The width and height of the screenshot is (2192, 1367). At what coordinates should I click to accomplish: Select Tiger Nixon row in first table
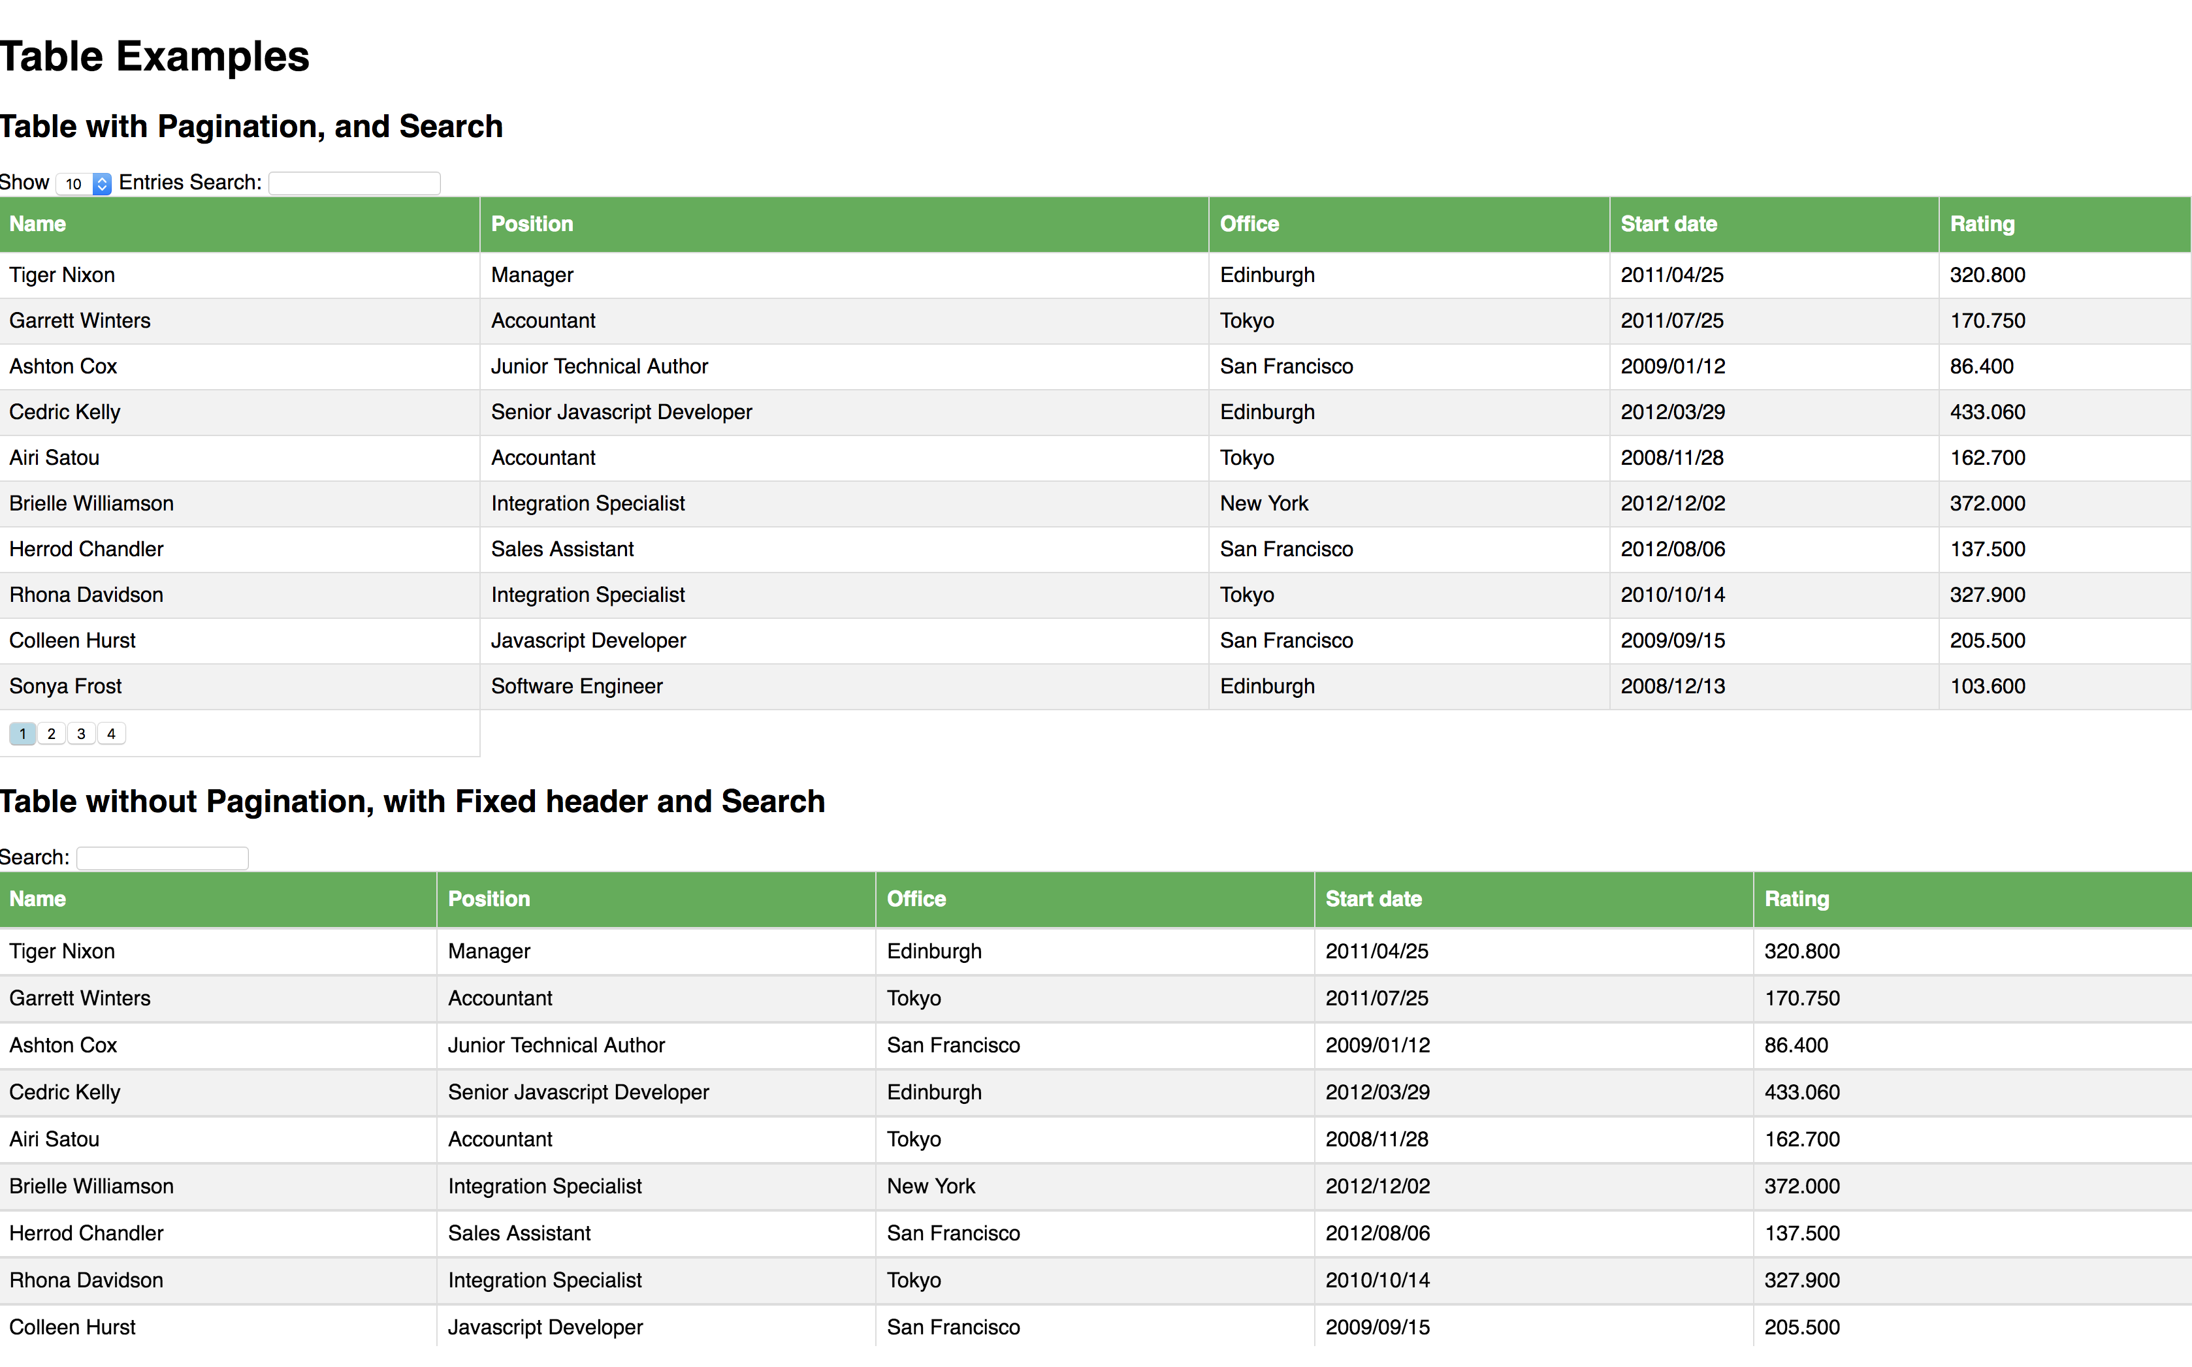63,275
